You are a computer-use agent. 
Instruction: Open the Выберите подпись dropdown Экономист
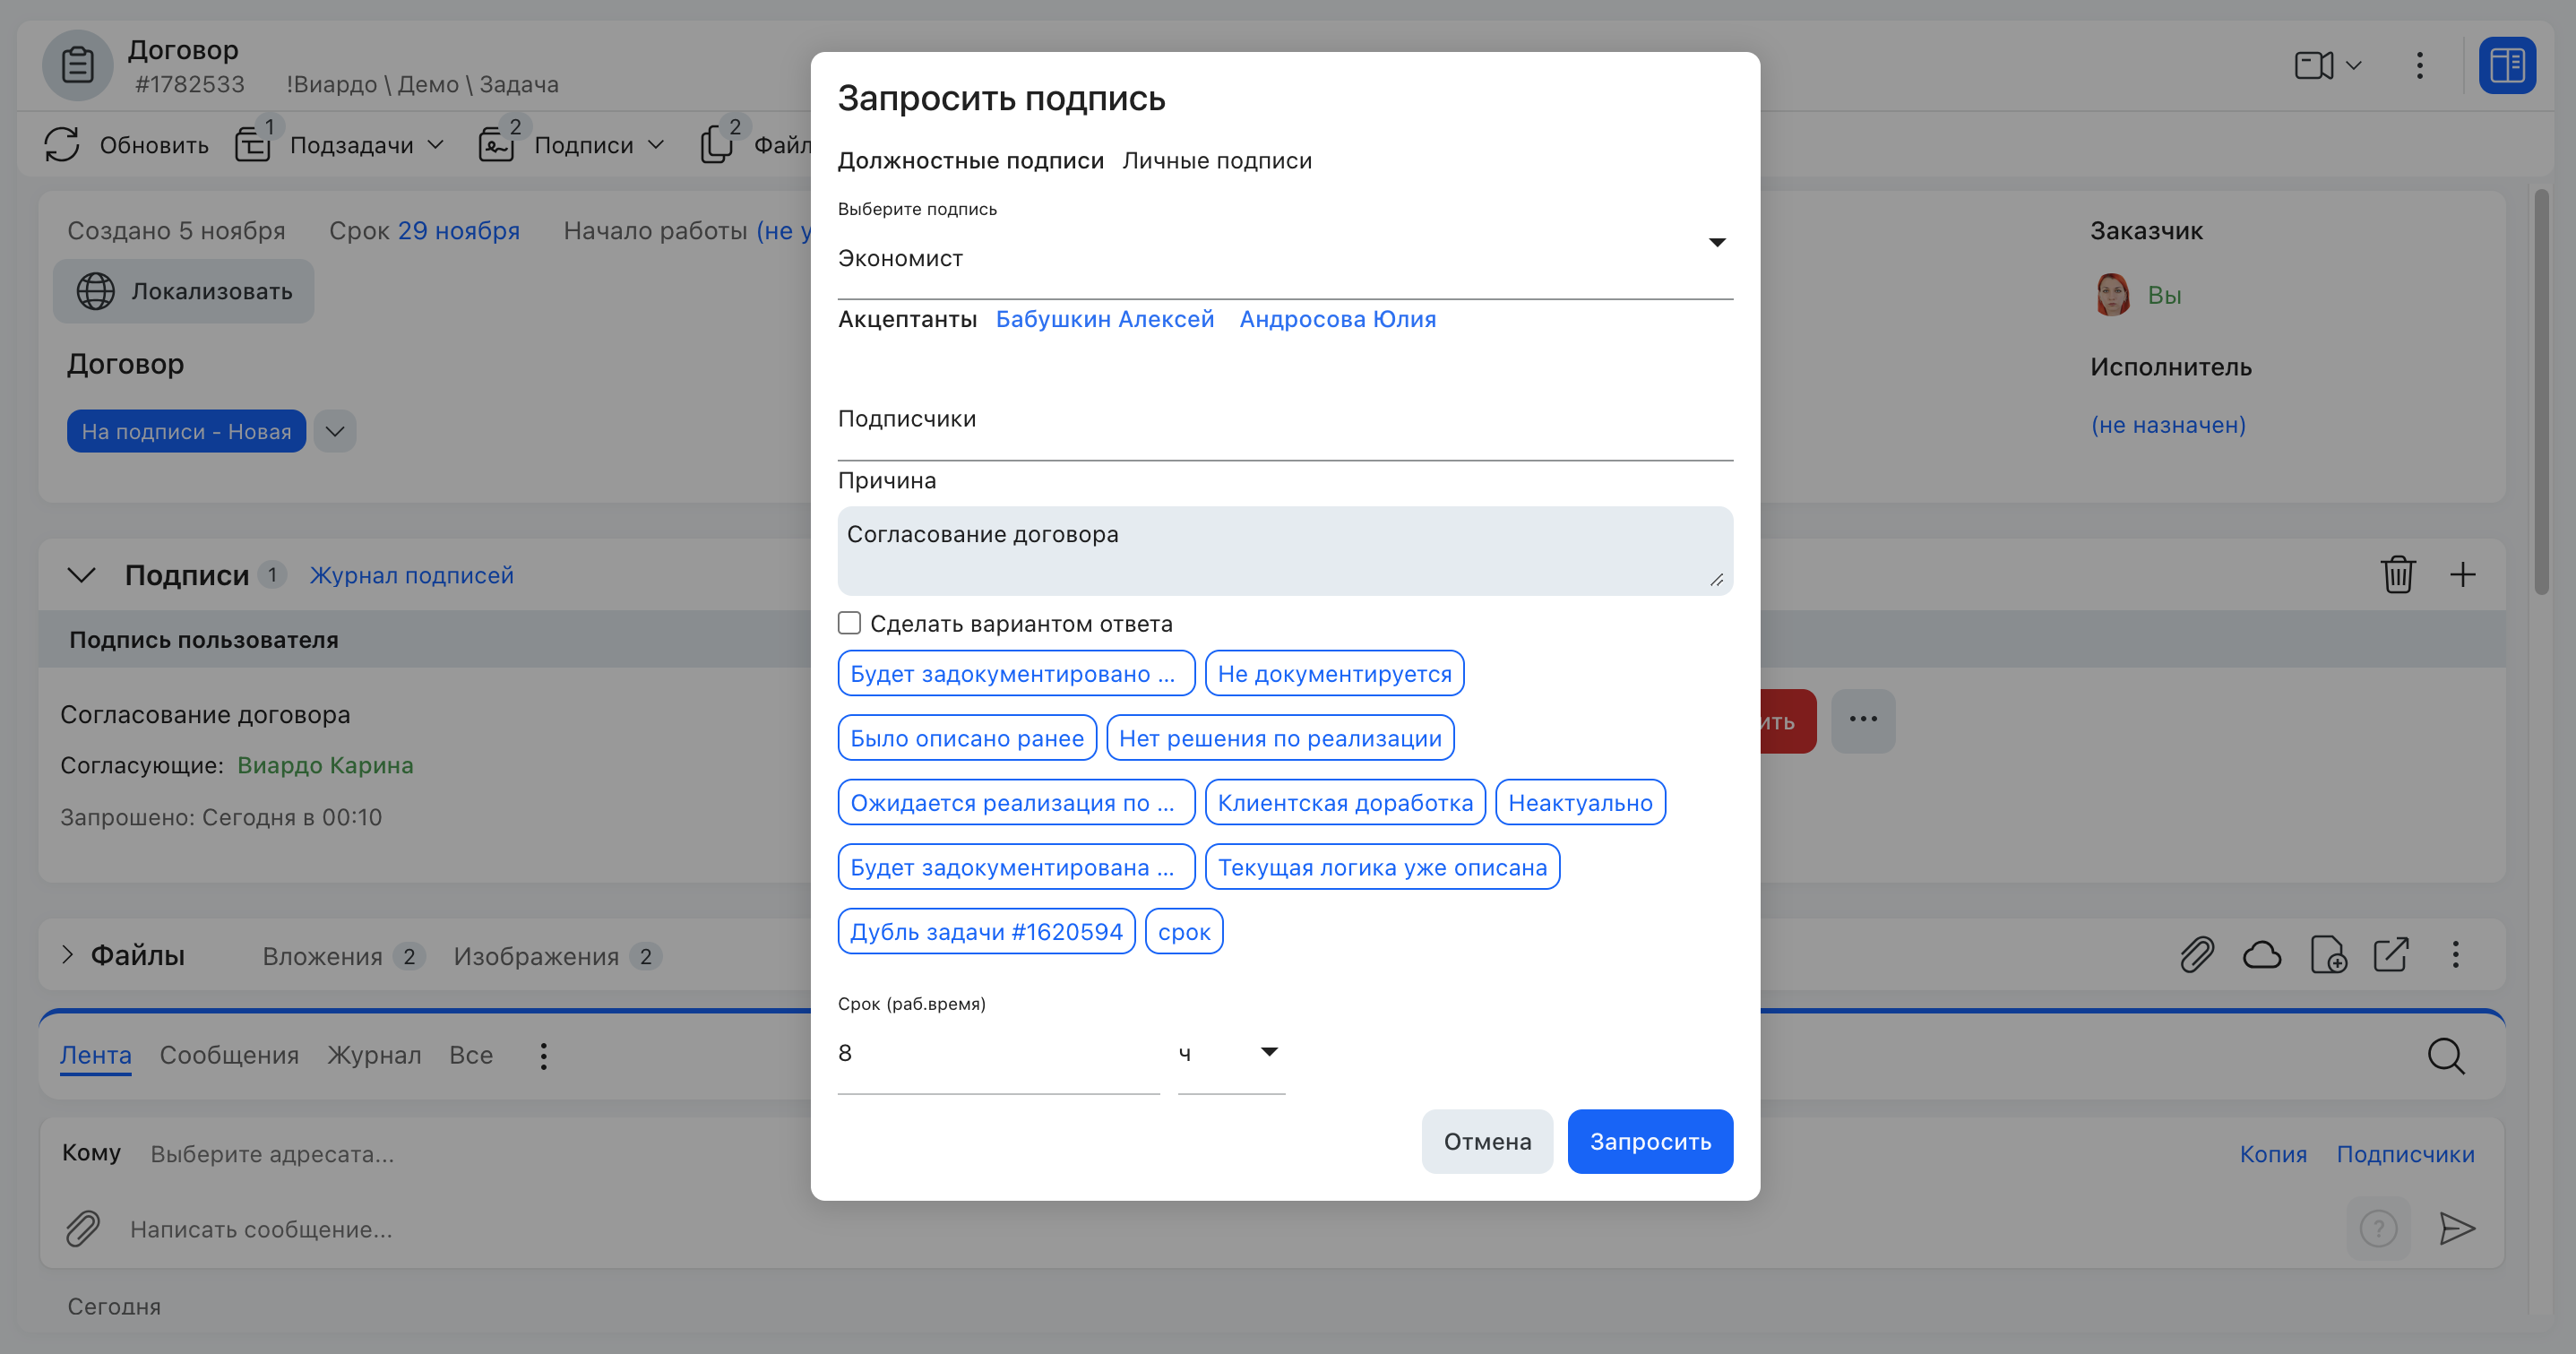pos(1285,258)
